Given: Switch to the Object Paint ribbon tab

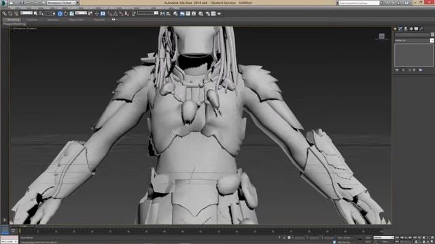Looking at the screenshot, I should pyautogui.click(x=76, y=20).
